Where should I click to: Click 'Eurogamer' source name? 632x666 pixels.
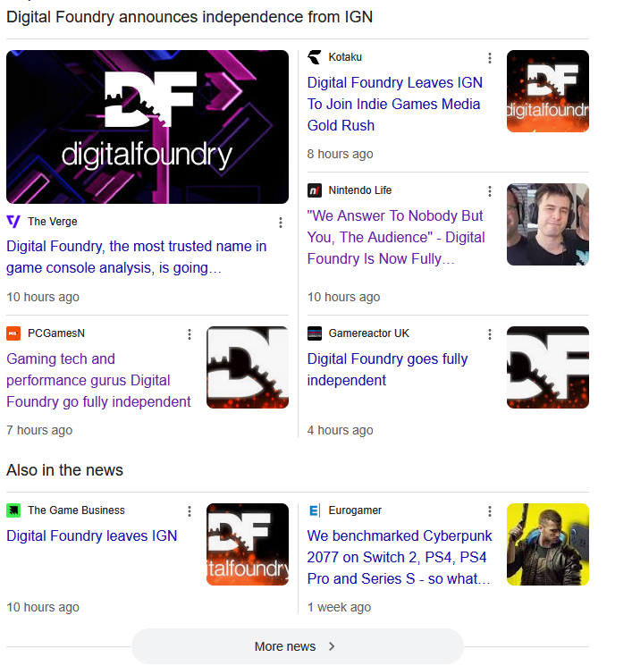(355, 510)
